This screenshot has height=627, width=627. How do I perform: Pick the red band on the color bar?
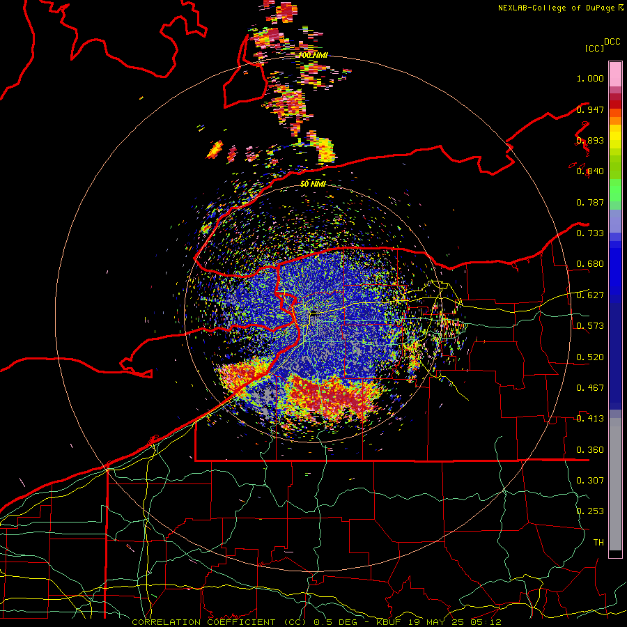(615, 104)
